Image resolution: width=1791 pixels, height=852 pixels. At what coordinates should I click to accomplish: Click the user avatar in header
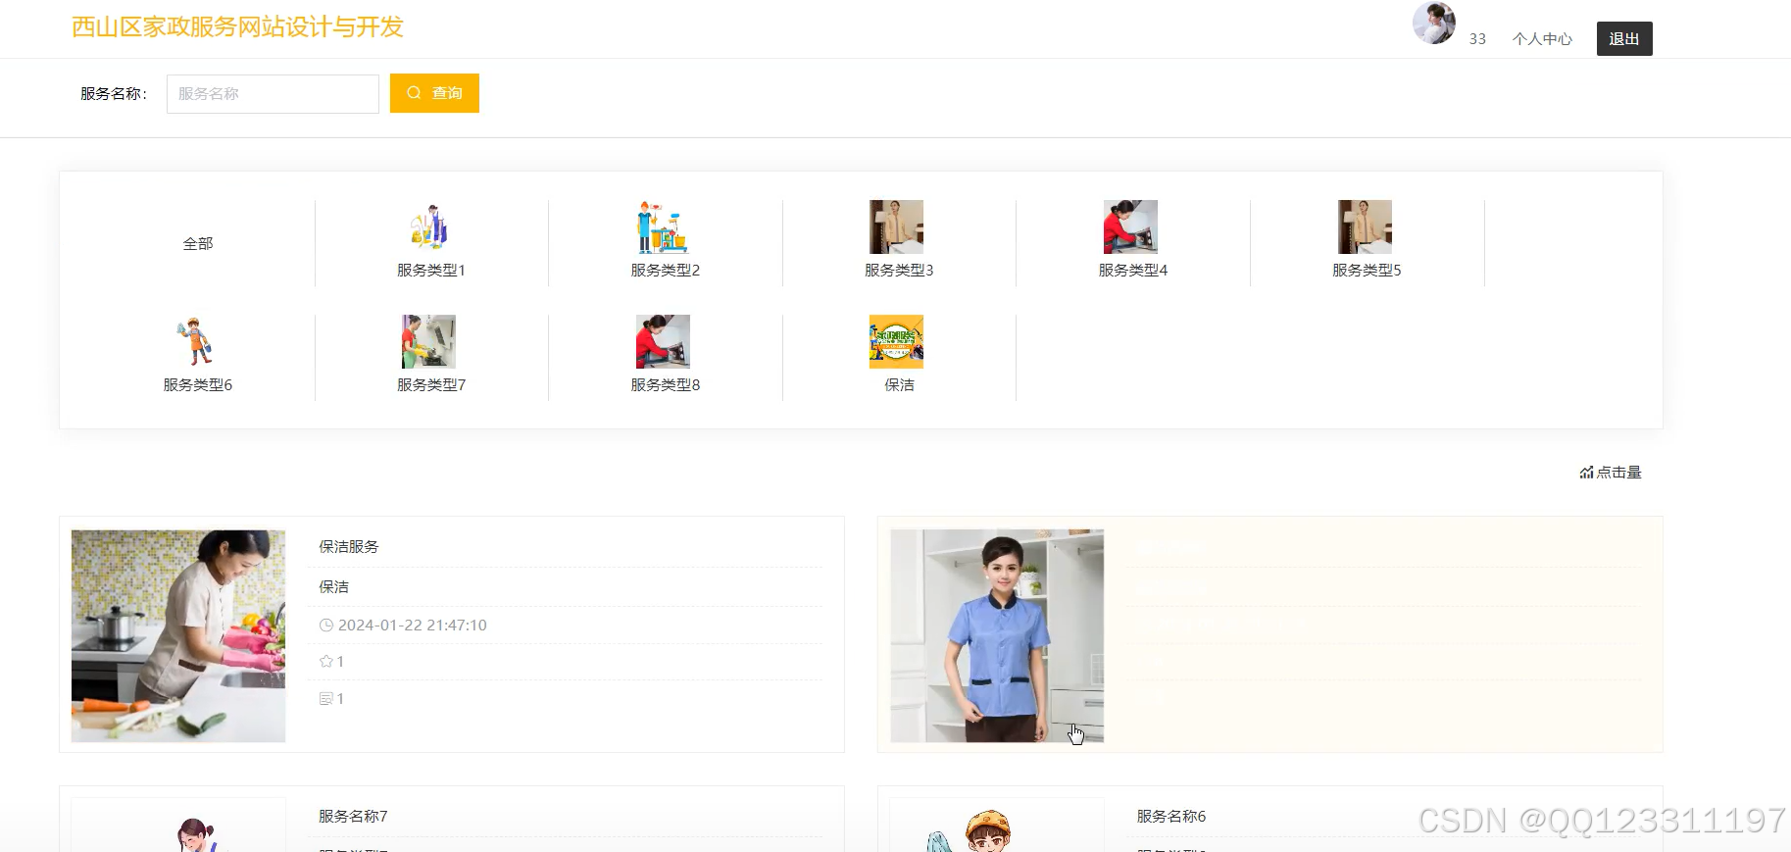click(x=1433, y=23)
